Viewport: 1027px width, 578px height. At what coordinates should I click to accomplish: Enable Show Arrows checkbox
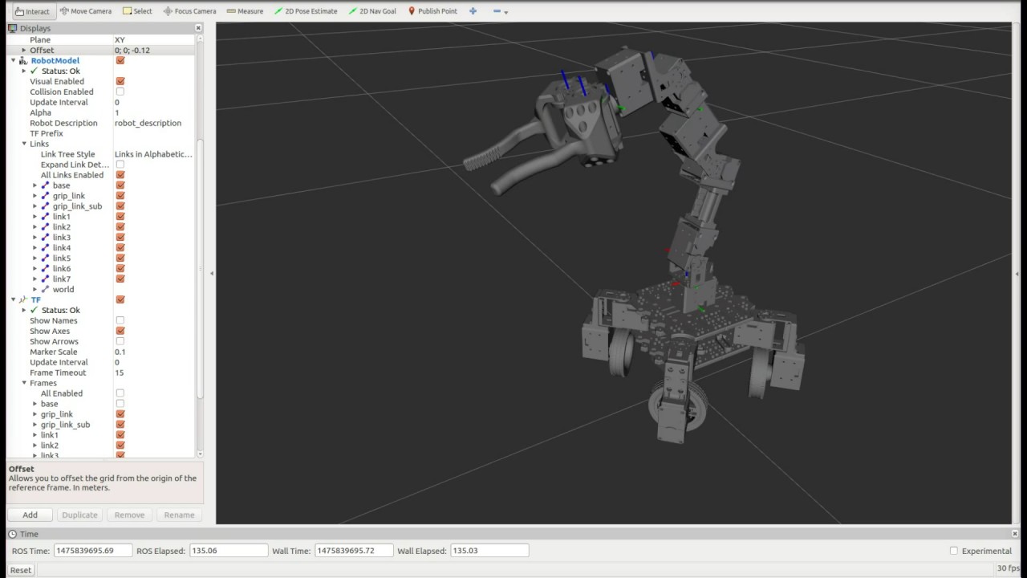point(120,341)
